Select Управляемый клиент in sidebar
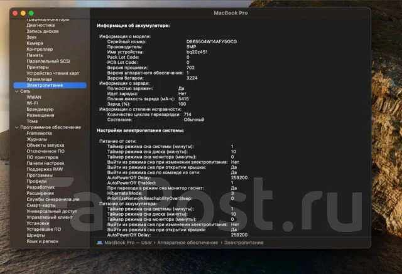Image resolution: width=402 pixels, height=274 pixels. click(50, 217)
